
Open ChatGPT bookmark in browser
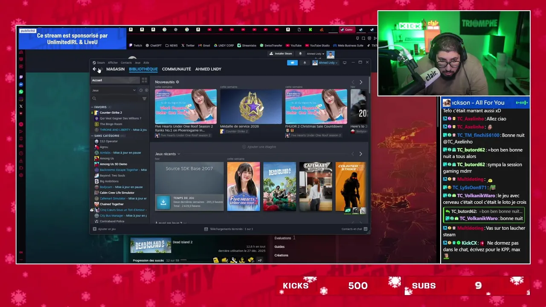click(x=154, y=46)
